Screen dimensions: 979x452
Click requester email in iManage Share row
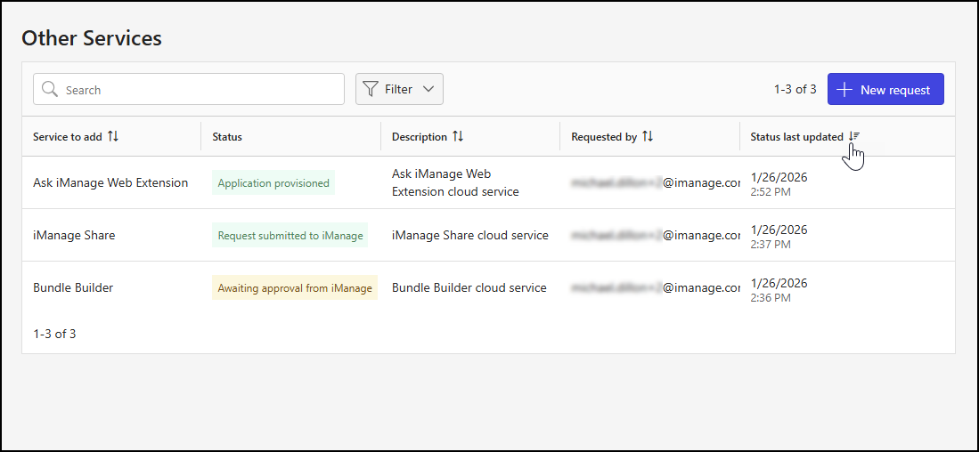pyautogui.click(x=656, y=235)
